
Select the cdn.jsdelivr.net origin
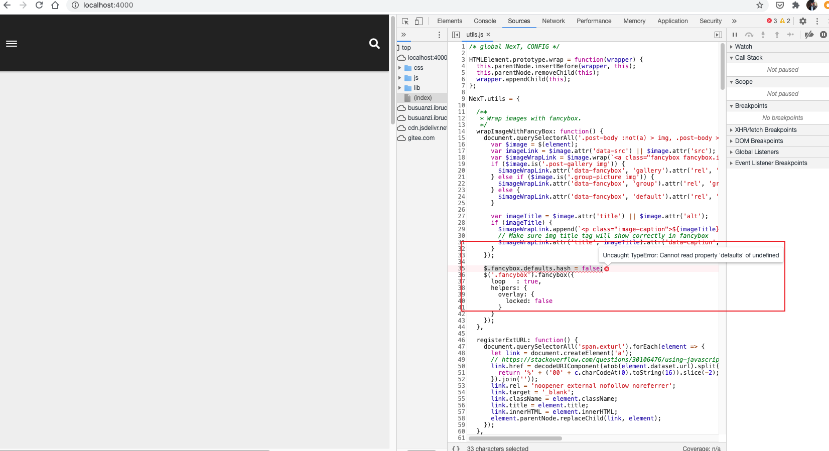tap(422, 128)
